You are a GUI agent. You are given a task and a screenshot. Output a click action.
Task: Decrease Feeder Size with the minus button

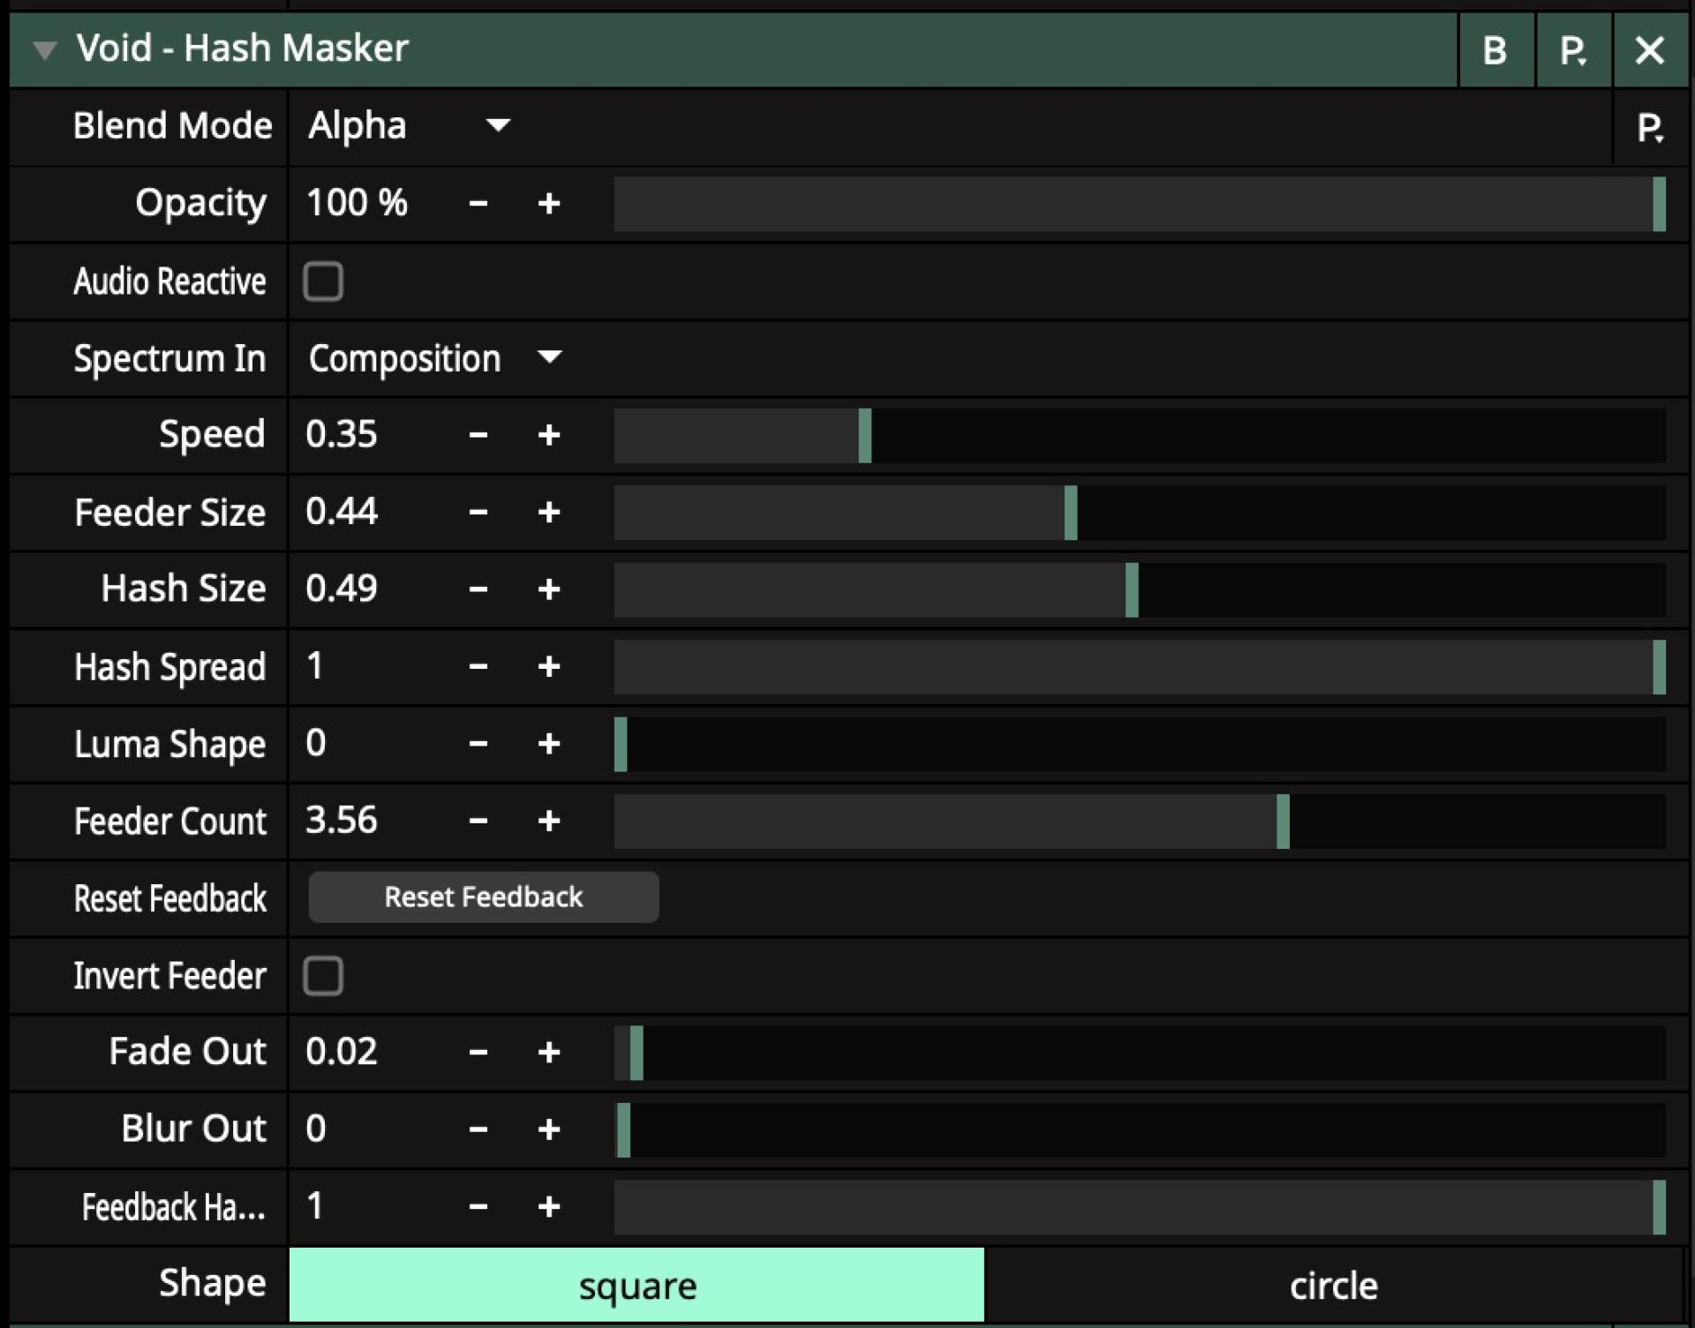tap(478, 512)
